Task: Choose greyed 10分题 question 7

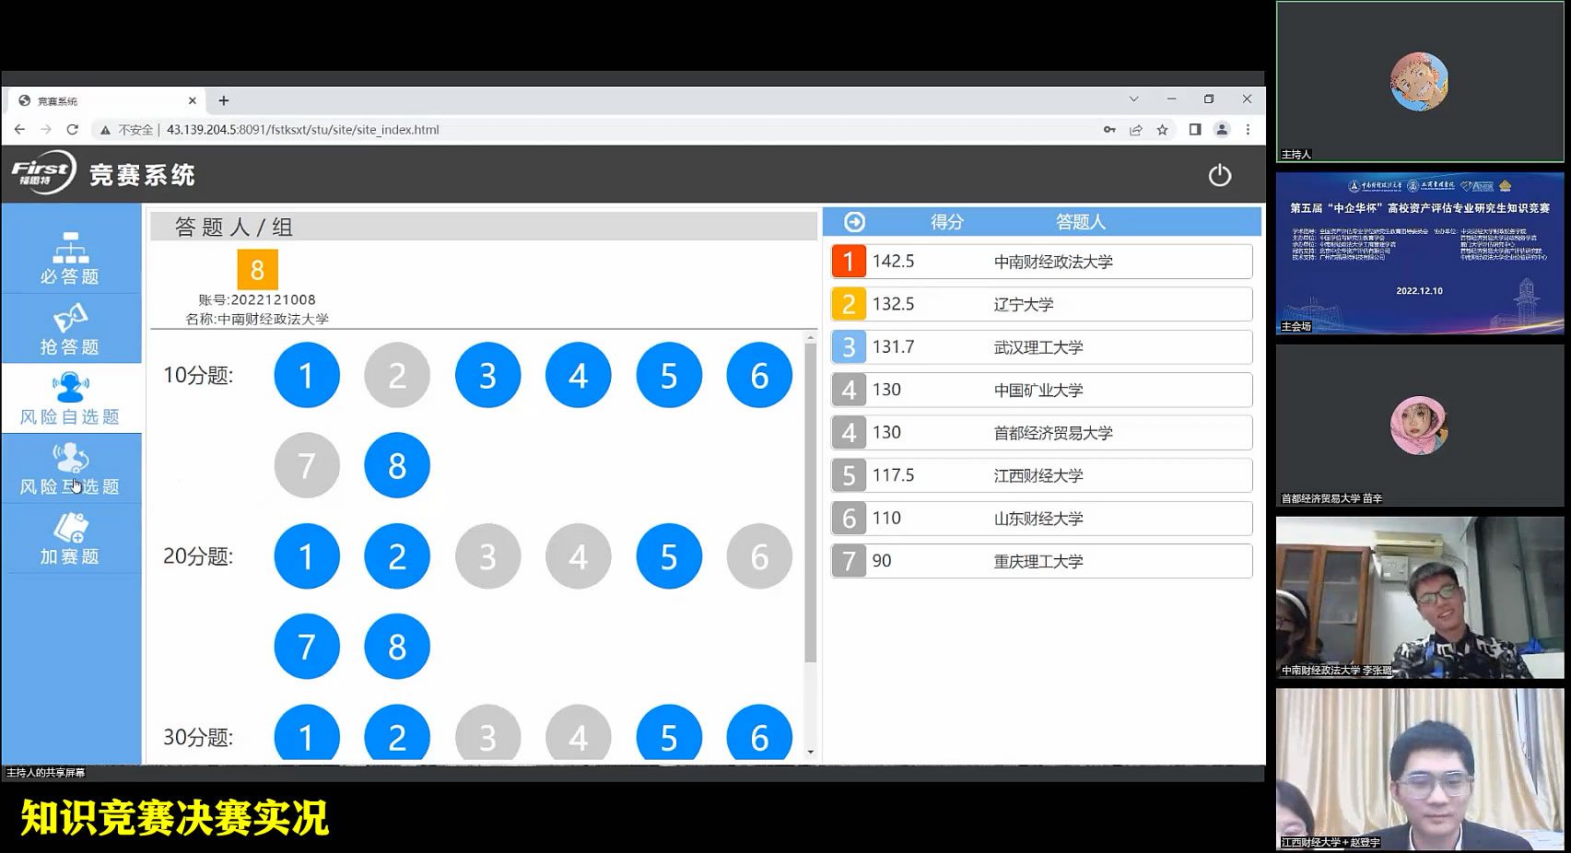Action: pos(307,465)
